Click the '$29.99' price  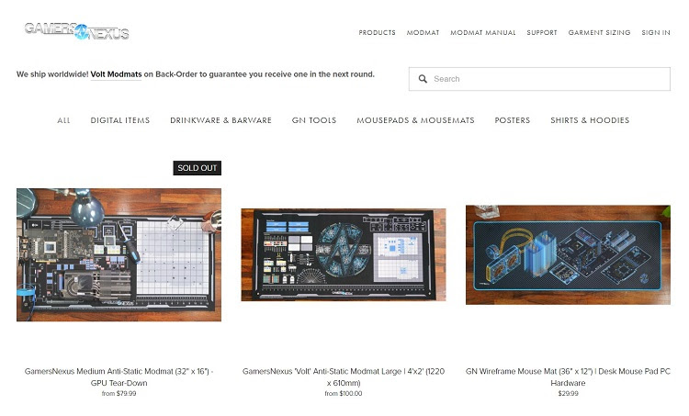click(568, 394)
